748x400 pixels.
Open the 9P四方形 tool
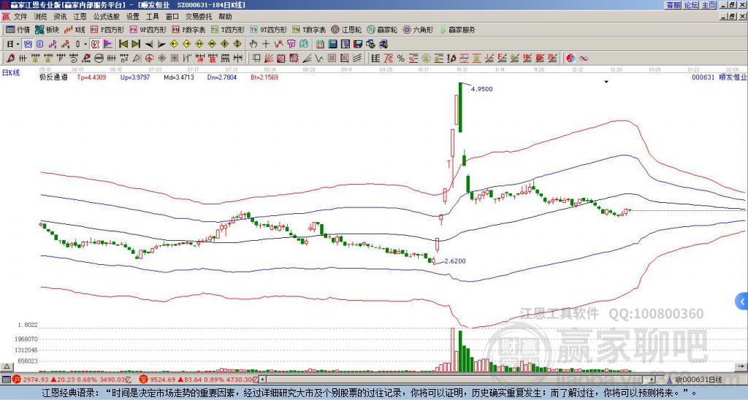pyautogui.click(x=148, y=29)
